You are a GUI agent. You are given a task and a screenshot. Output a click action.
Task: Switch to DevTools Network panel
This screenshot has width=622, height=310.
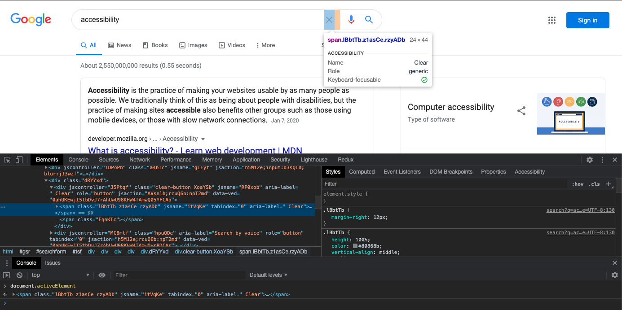(x=140, y=160)
